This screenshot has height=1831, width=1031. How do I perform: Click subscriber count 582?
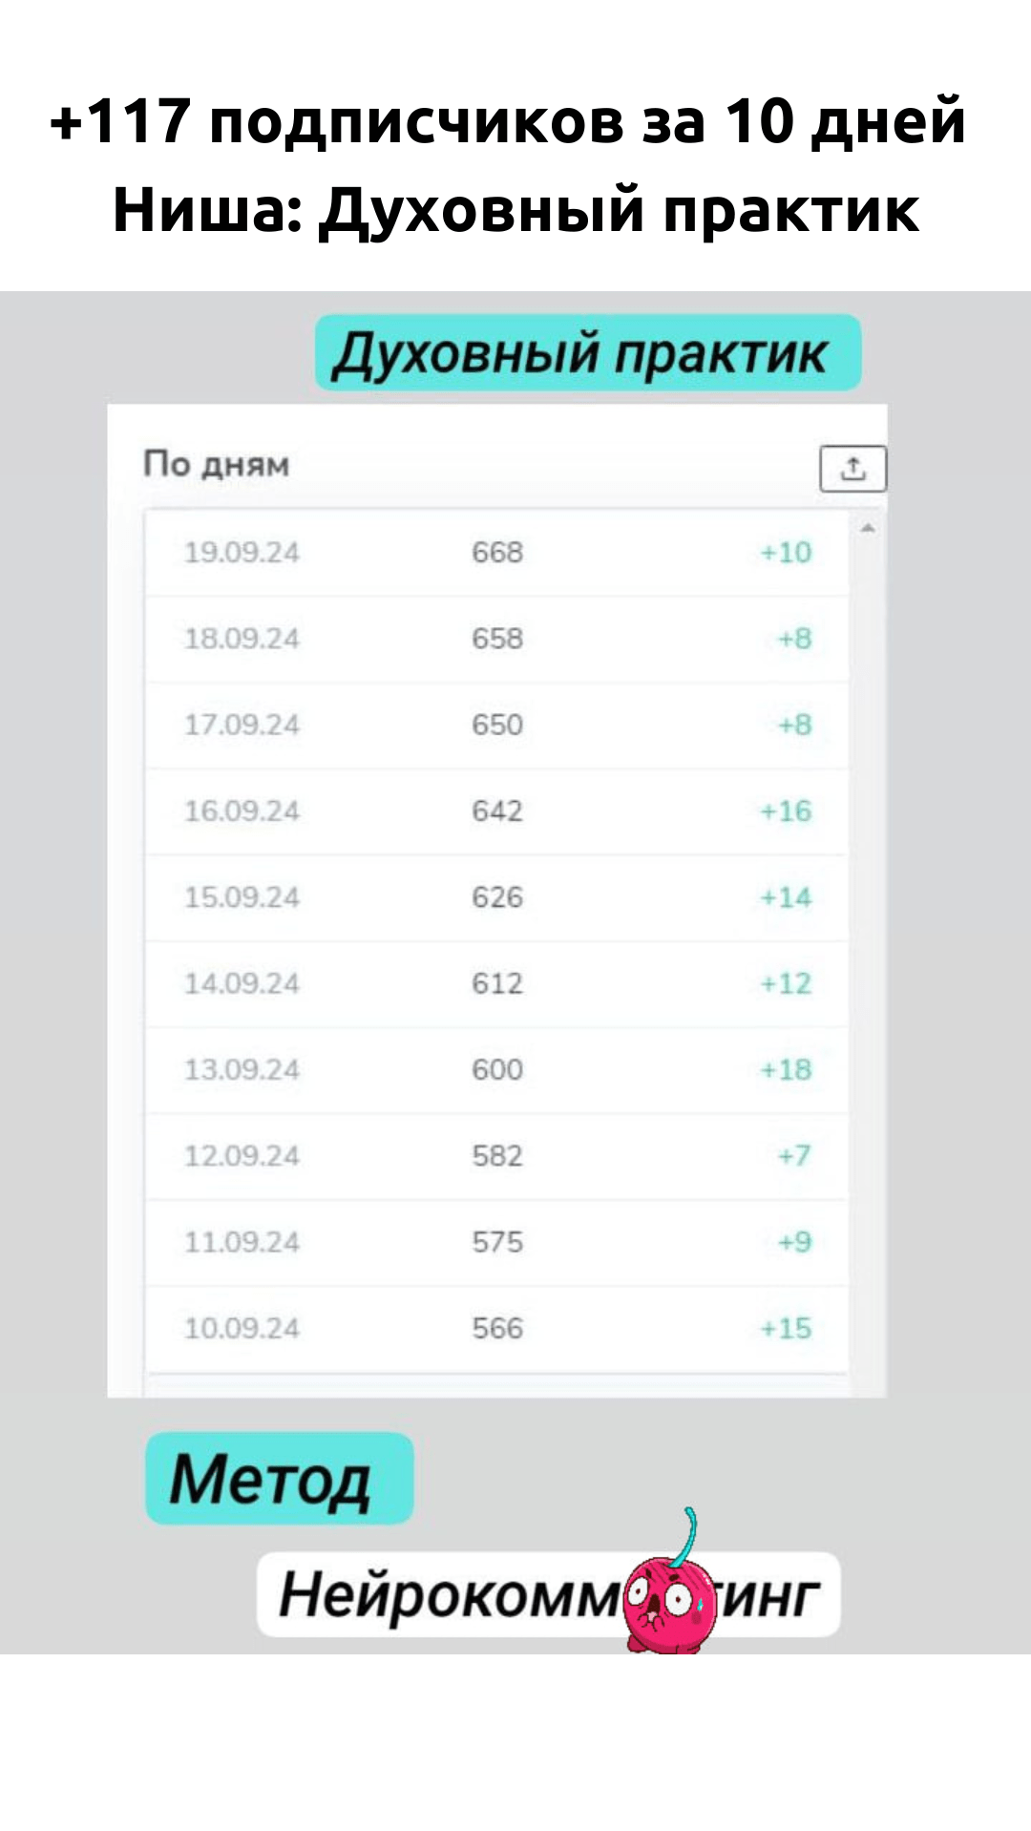(x=497, y=1156)
